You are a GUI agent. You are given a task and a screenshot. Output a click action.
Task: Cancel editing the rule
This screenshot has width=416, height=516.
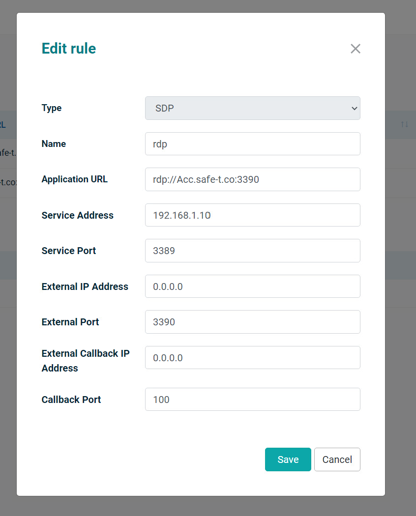337,459
